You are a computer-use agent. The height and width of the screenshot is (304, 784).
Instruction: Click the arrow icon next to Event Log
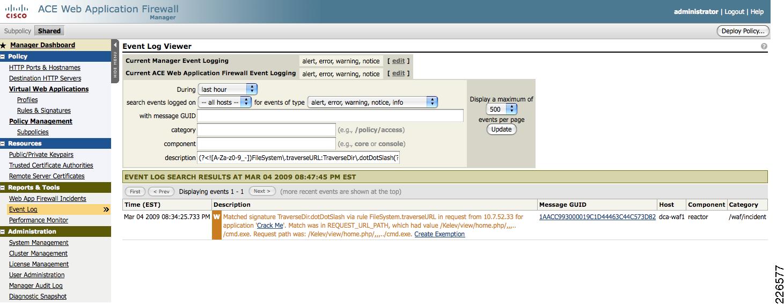click(x=106, y=209)
